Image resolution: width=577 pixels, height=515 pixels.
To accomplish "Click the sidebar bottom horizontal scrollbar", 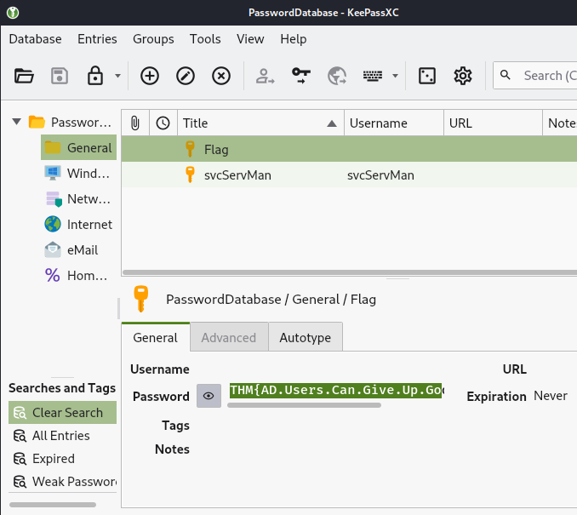I will [x=53, y=505].
